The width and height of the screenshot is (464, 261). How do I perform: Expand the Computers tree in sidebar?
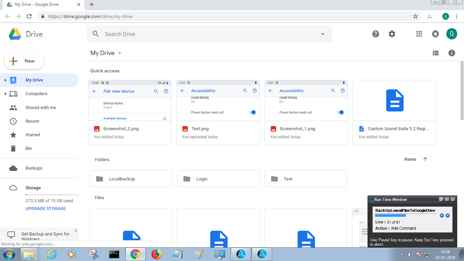(x=5, y=94)
